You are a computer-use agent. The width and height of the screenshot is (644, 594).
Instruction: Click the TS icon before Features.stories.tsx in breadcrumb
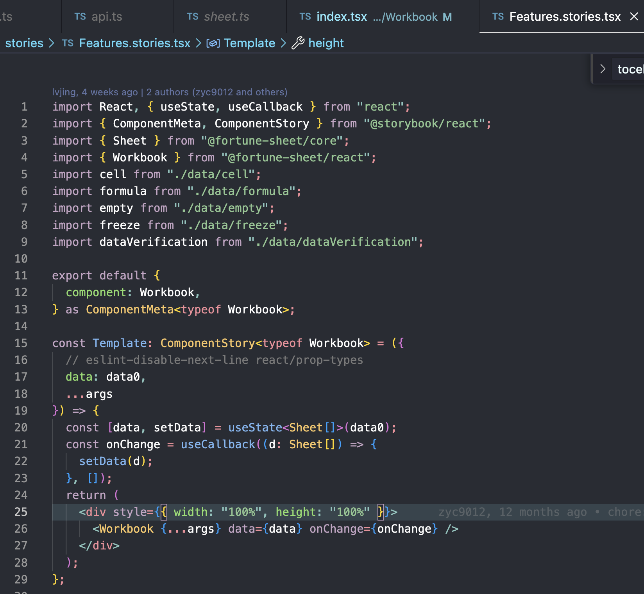click(67, 43)
